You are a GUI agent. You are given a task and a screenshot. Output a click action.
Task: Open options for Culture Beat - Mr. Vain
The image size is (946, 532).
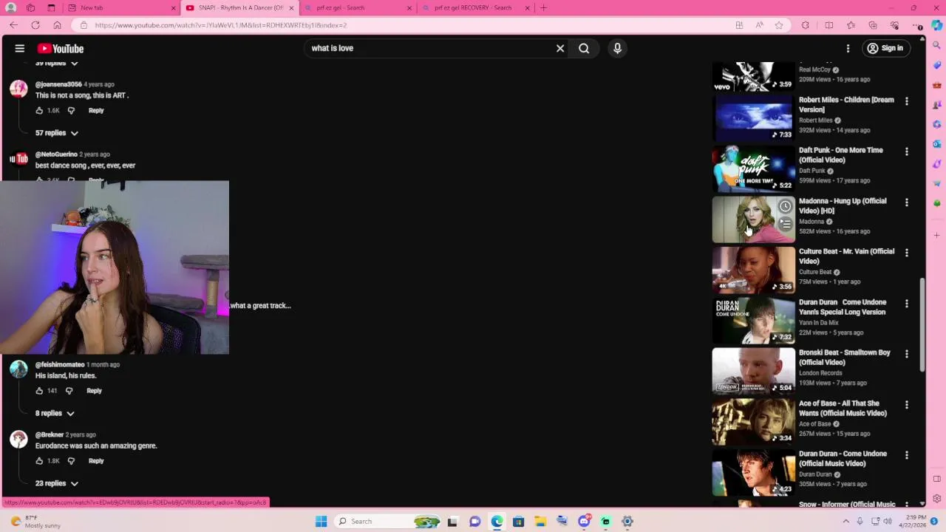907,253
